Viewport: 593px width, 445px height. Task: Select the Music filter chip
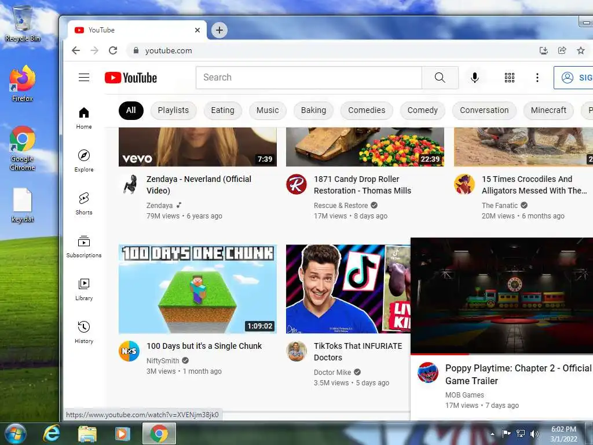268,110
